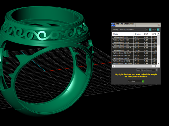Click the 4.27 DWT value cell

pos(147,56)
